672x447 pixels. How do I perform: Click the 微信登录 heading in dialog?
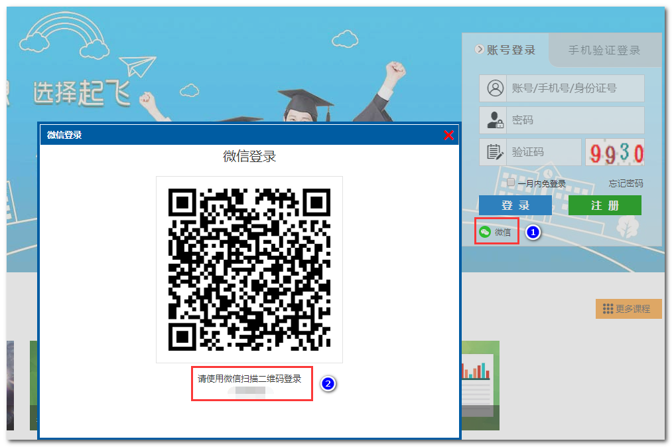(249, 156)
